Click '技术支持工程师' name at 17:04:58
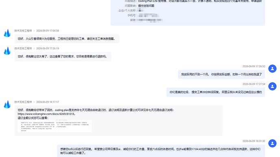Screen dimensions: 280x157 click(x=23, y=31)
